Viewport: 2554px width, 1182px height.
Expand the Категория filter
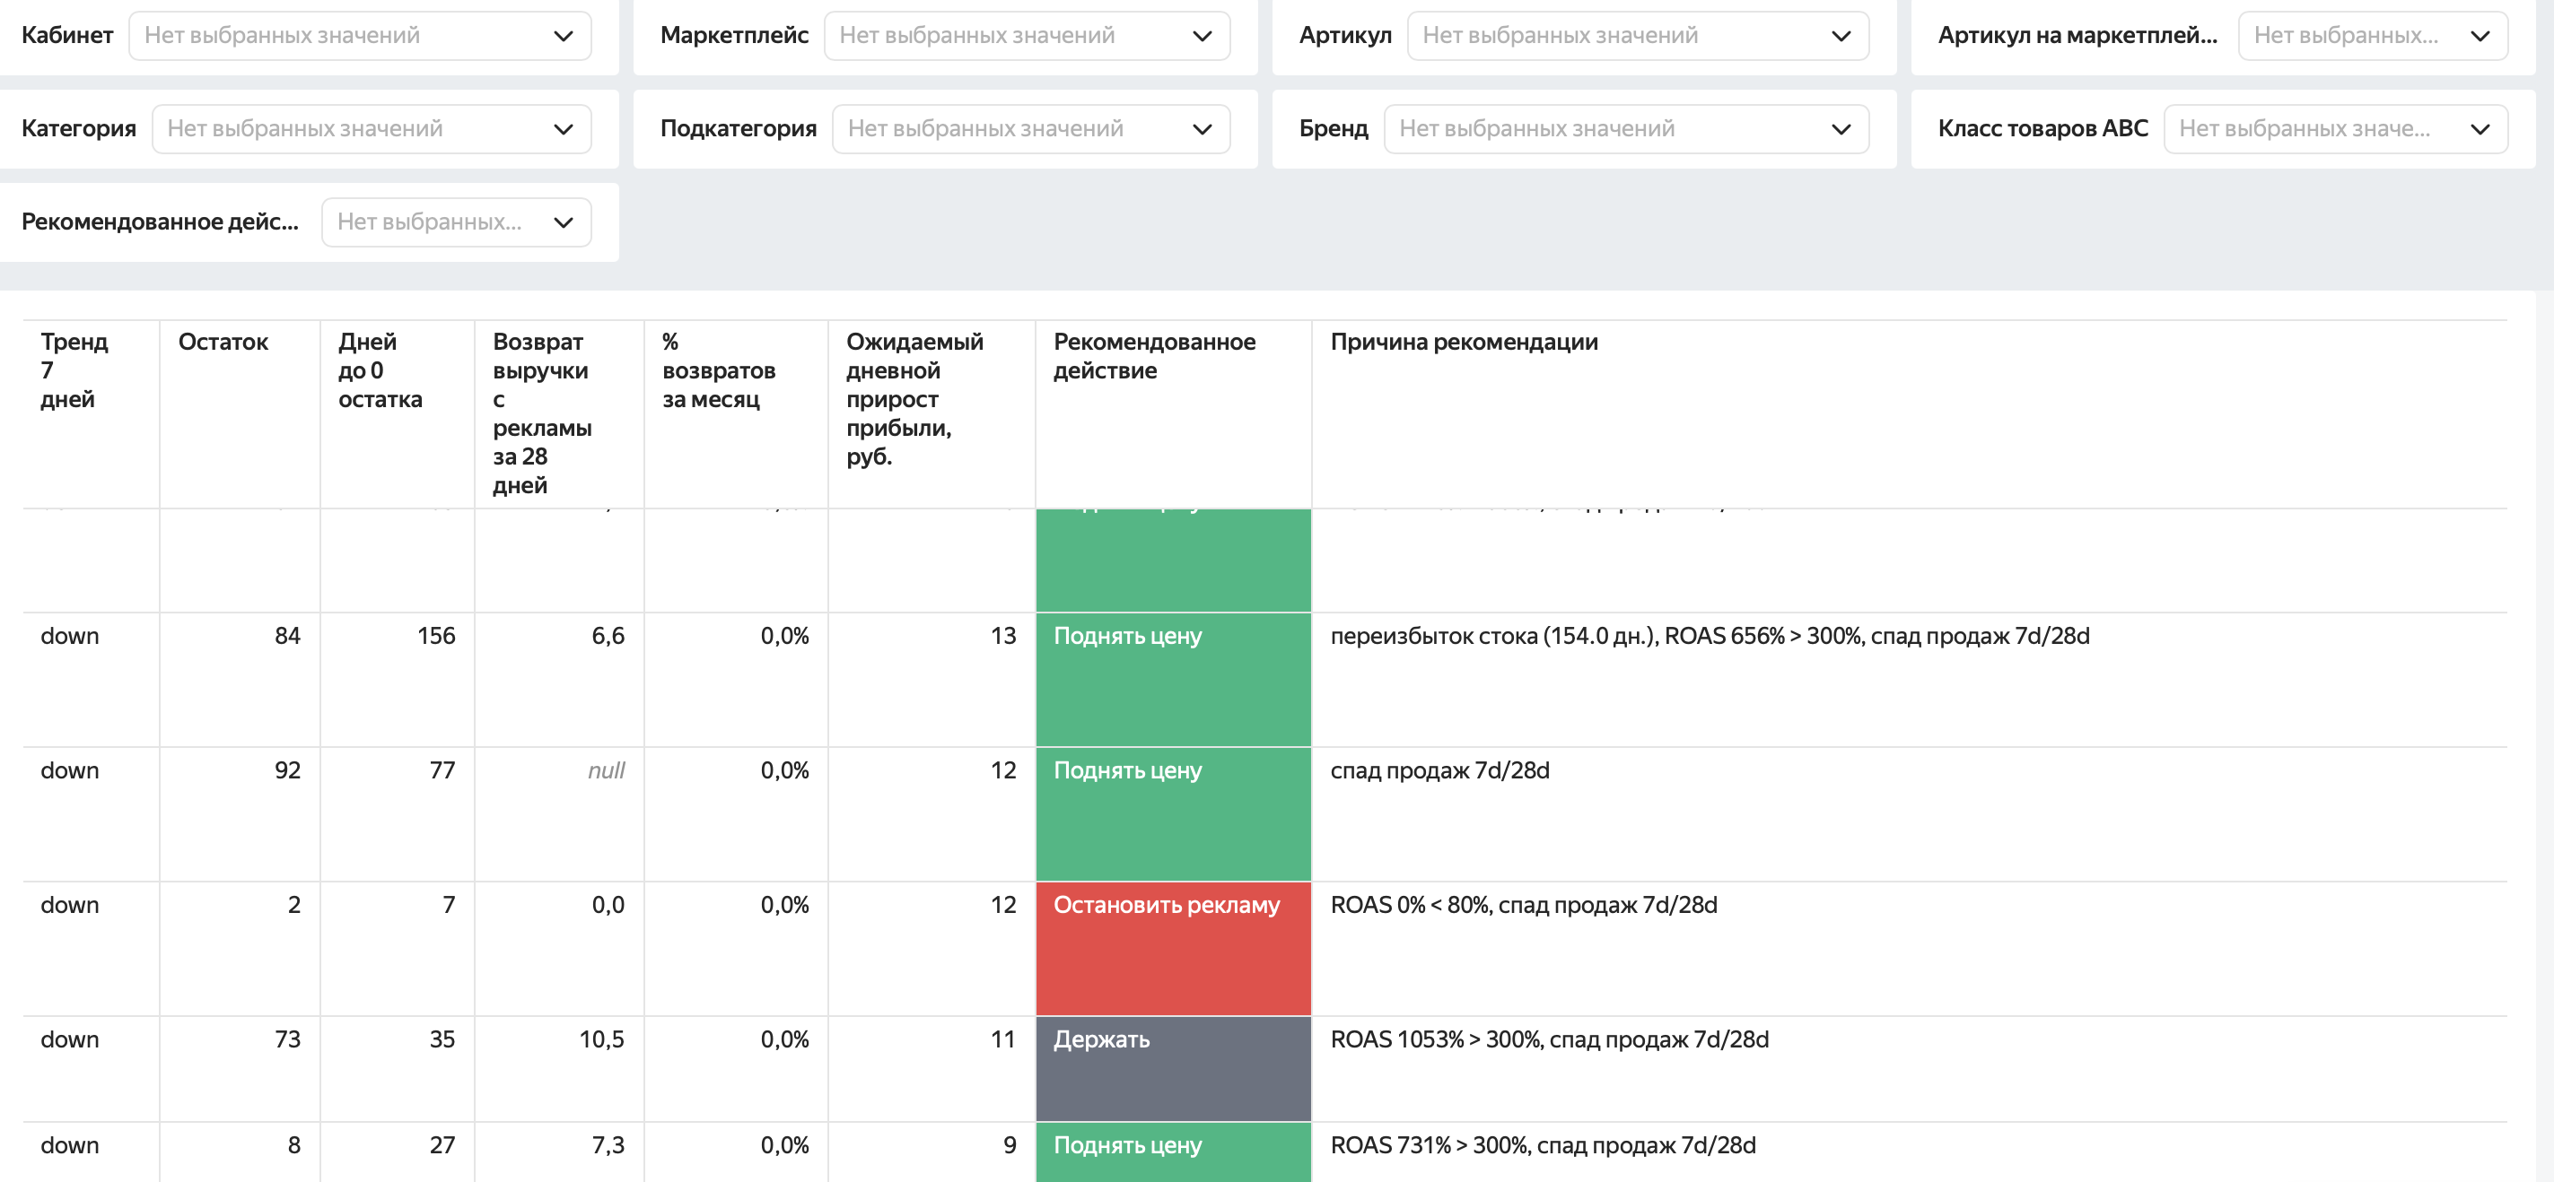coord(372,129)
